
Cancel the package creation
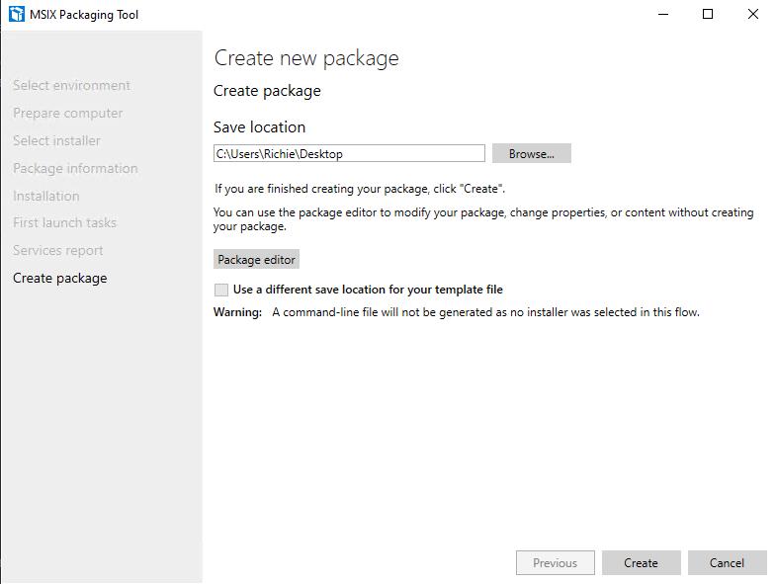(x=727, y=562)
